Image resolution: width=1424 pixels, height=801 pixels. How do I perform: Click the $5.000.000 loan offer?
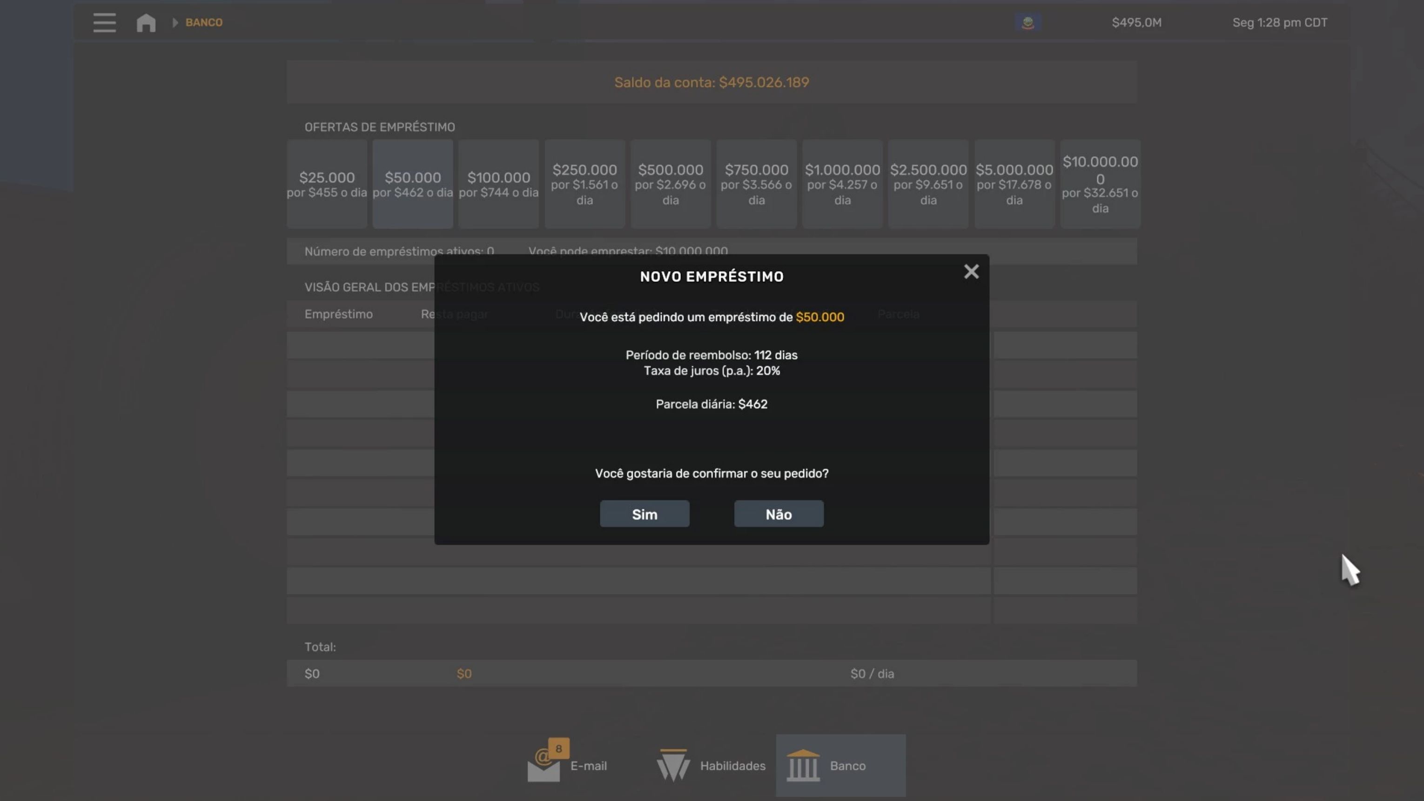1014,184
